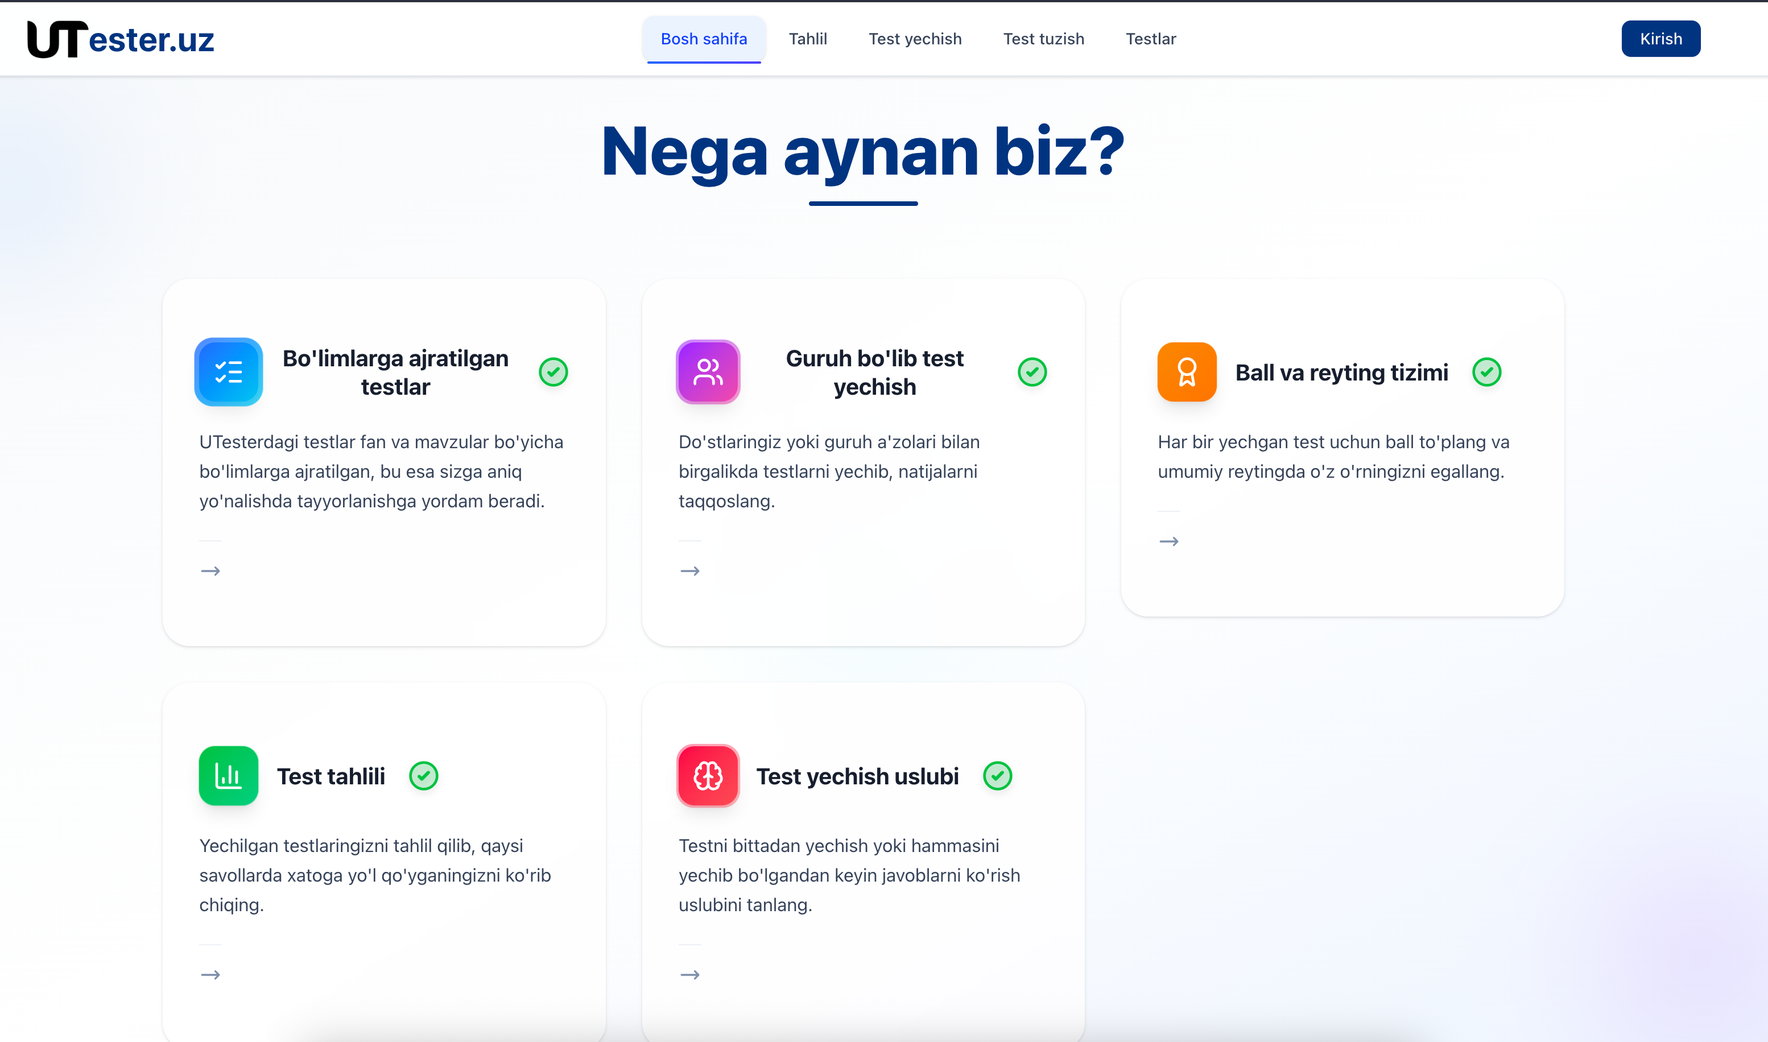Click description starting Do'stlaringiz yoki guruh
This screenshot has width=1768, height=1042.
pos(829,471)
